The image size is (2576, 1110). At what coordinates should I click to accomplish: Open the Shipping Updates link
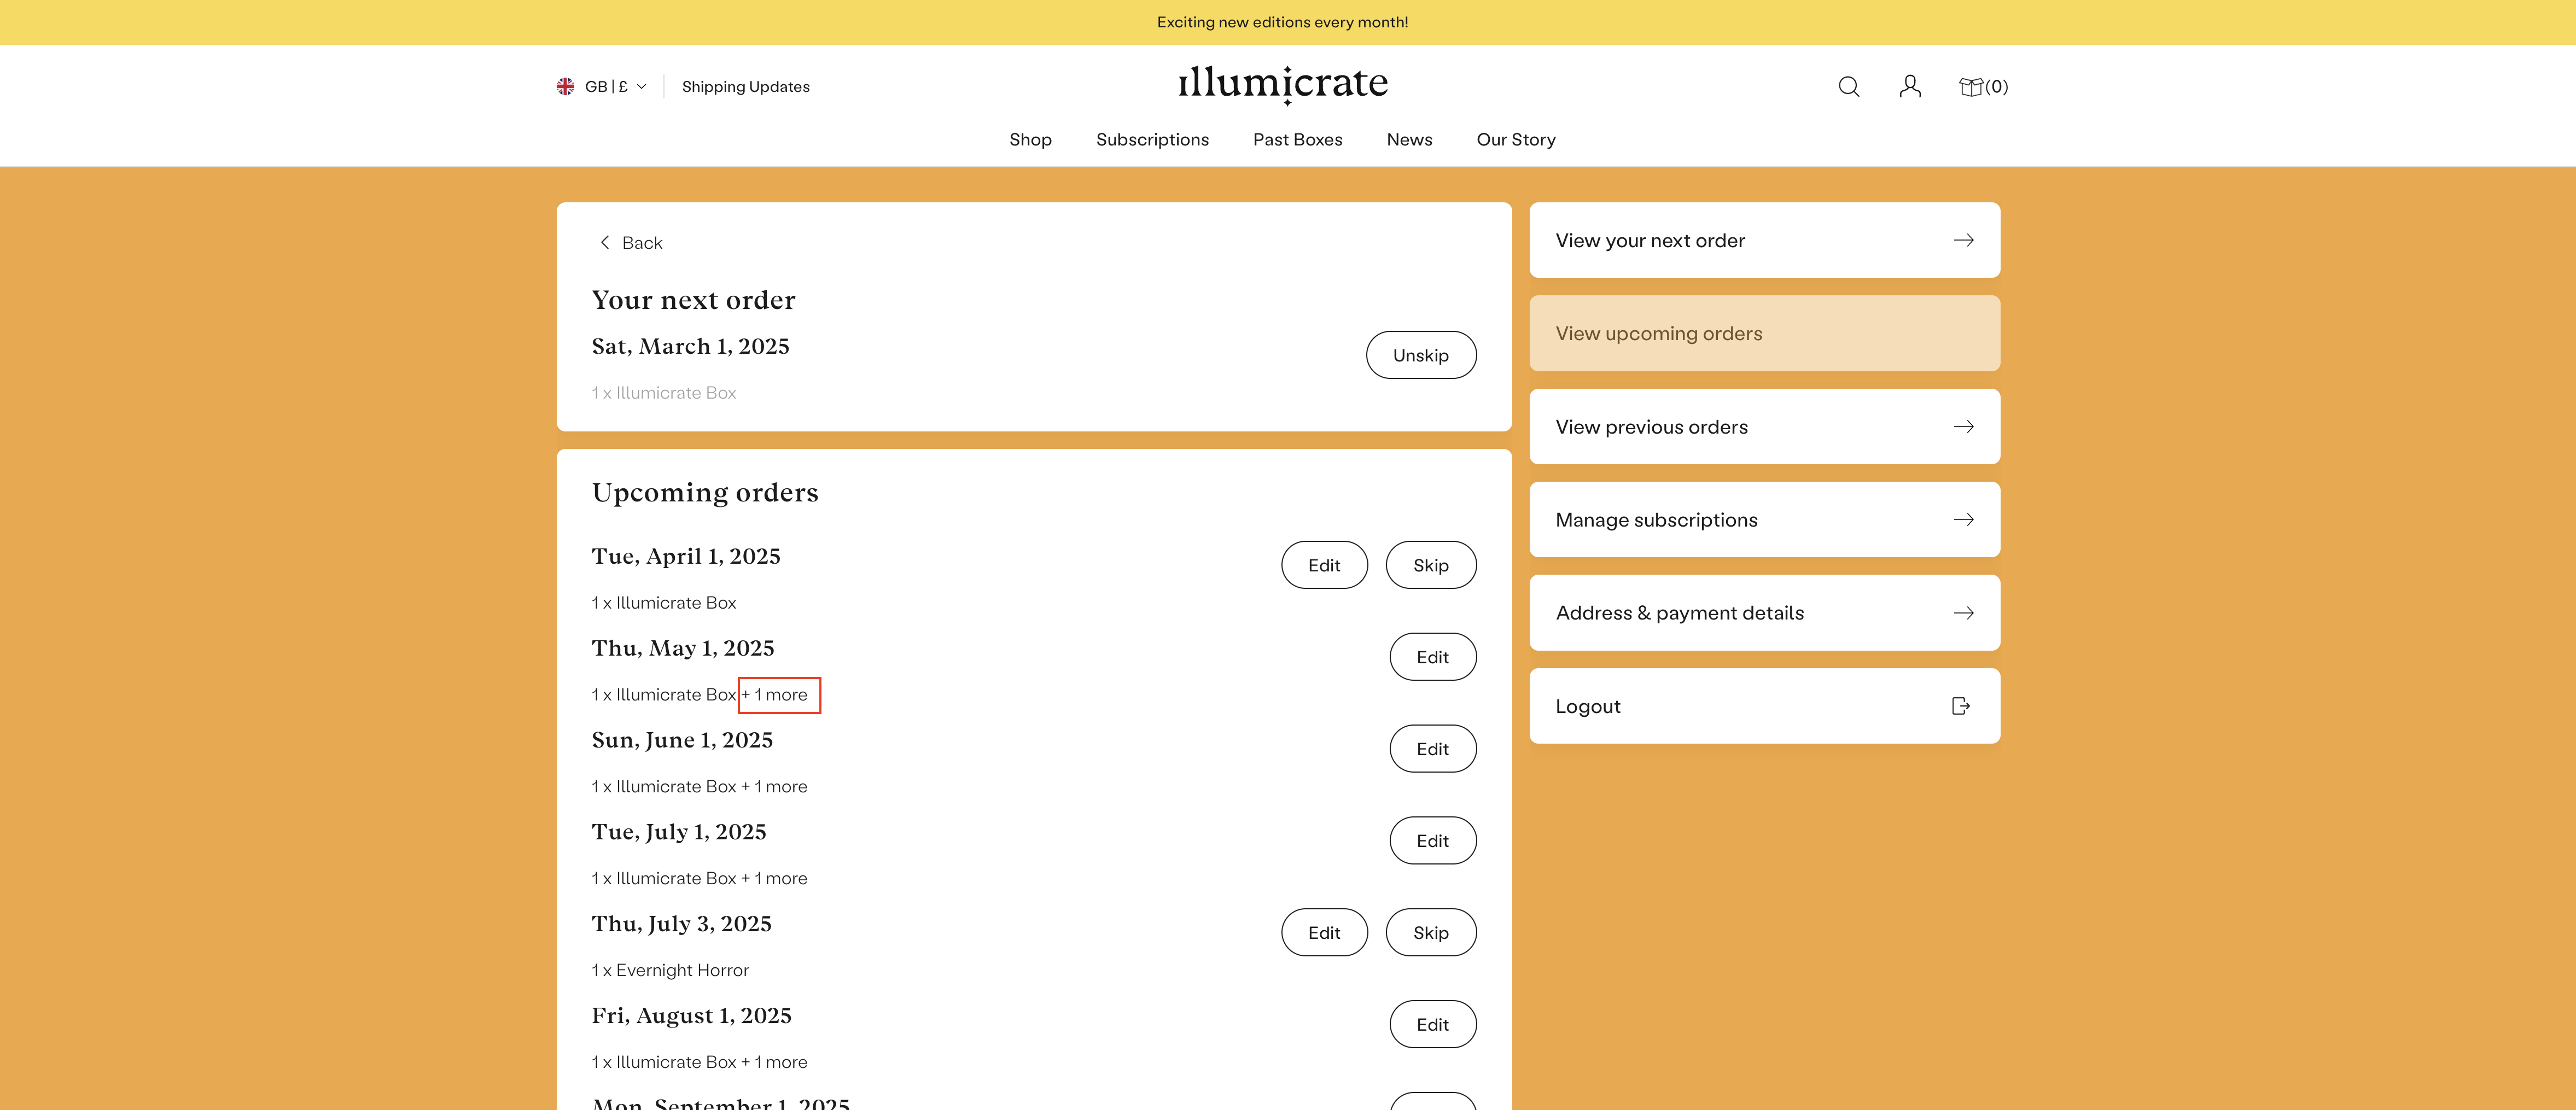point(745,87)
